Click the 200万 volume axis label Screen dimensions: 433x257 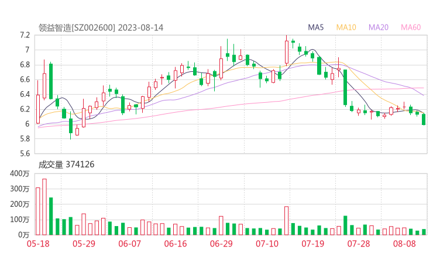pos(19,204)
